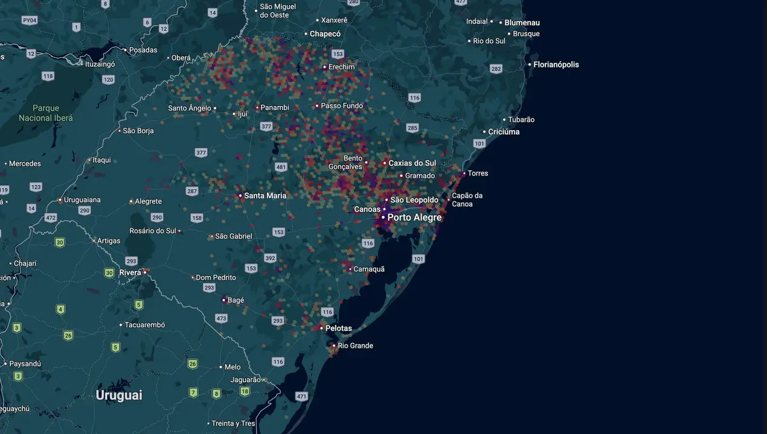Select the Pelotas city label

point(338,329)
